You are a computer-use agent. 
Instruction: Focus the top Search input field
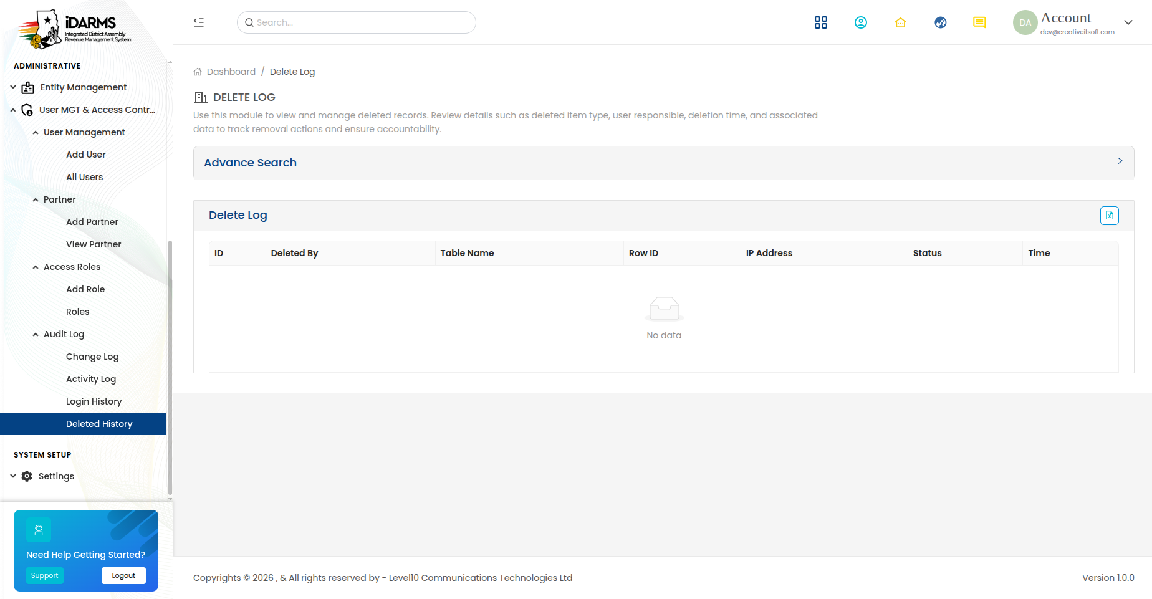point(357,22)
